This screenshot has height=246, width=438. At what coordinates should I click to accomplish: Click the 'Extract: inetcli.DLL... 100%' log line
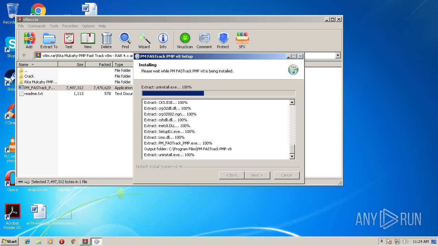(x=167, y=126)
